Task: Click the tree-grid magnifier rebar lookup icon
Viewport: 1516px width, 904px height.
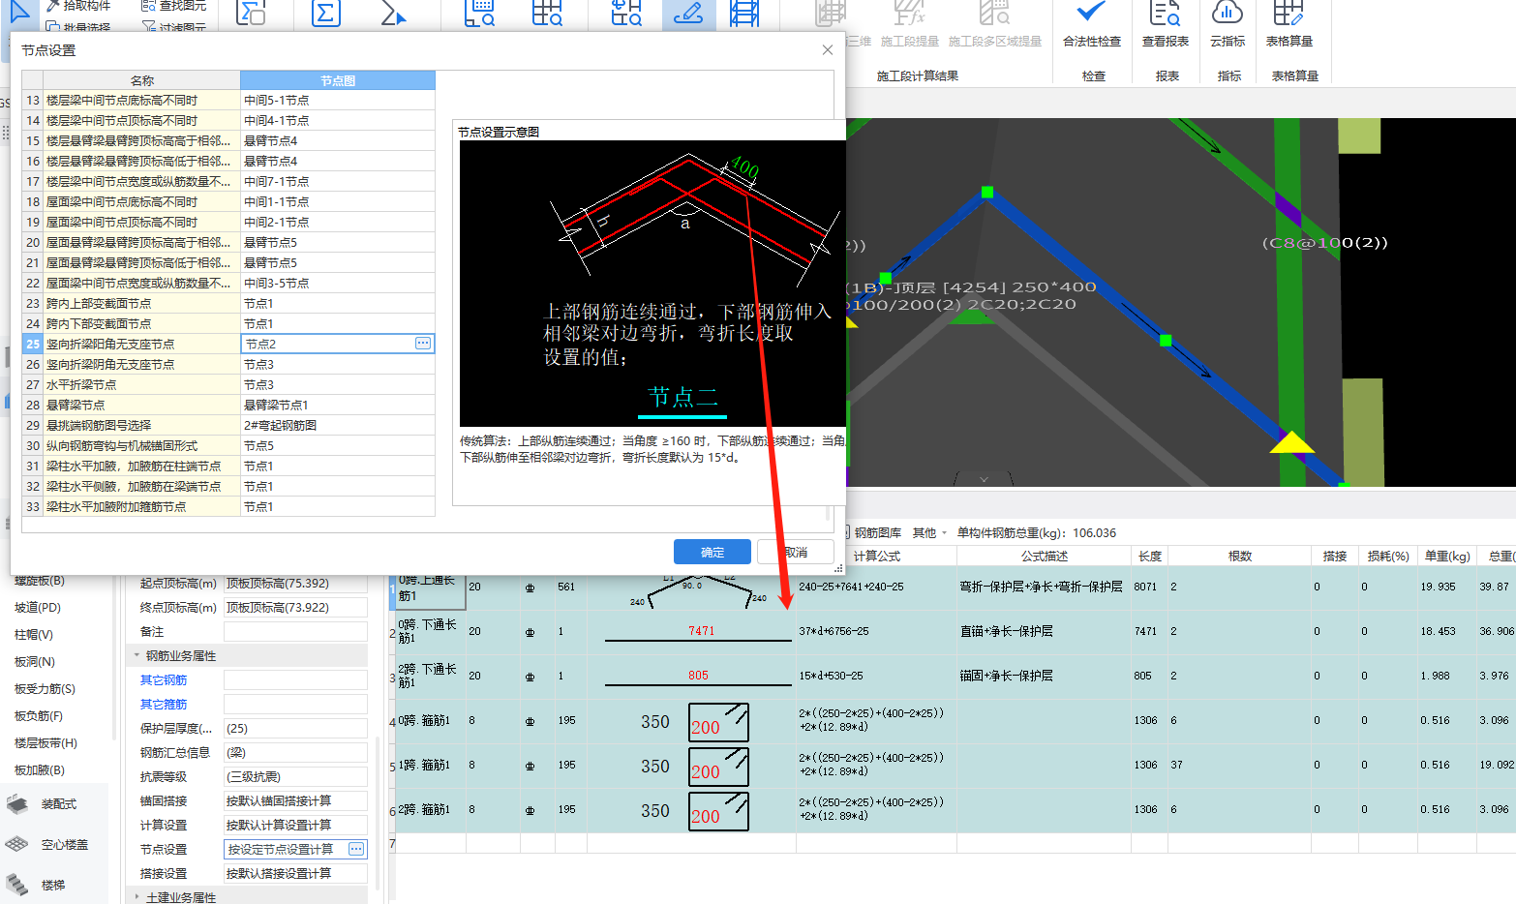Action: (x=626, y=13)
